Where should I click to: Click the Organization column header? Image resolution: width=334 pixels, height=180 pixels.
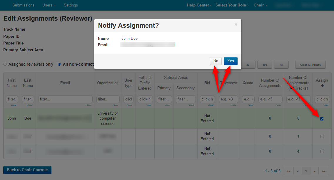pos(108,83)
